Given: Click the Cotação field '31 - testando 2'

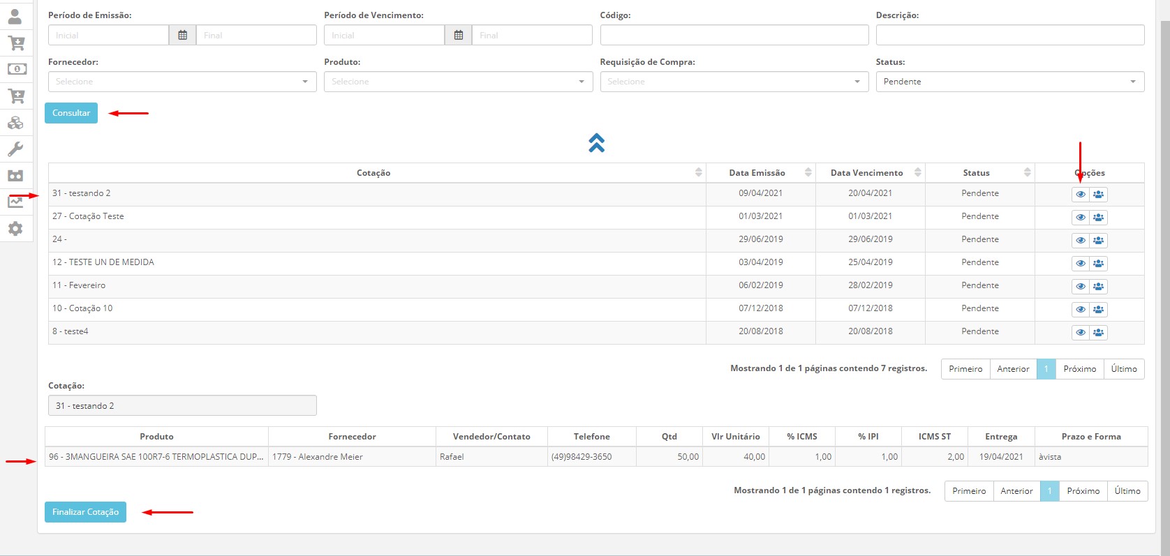Looking at the screenshot, I should [182, 405].
